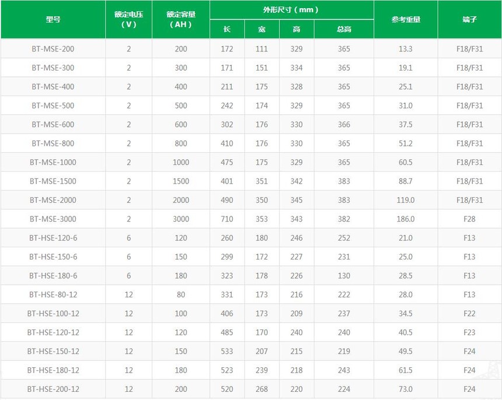
Task: Click the 额定电压 (V) column header
Action: click(128, 19)
